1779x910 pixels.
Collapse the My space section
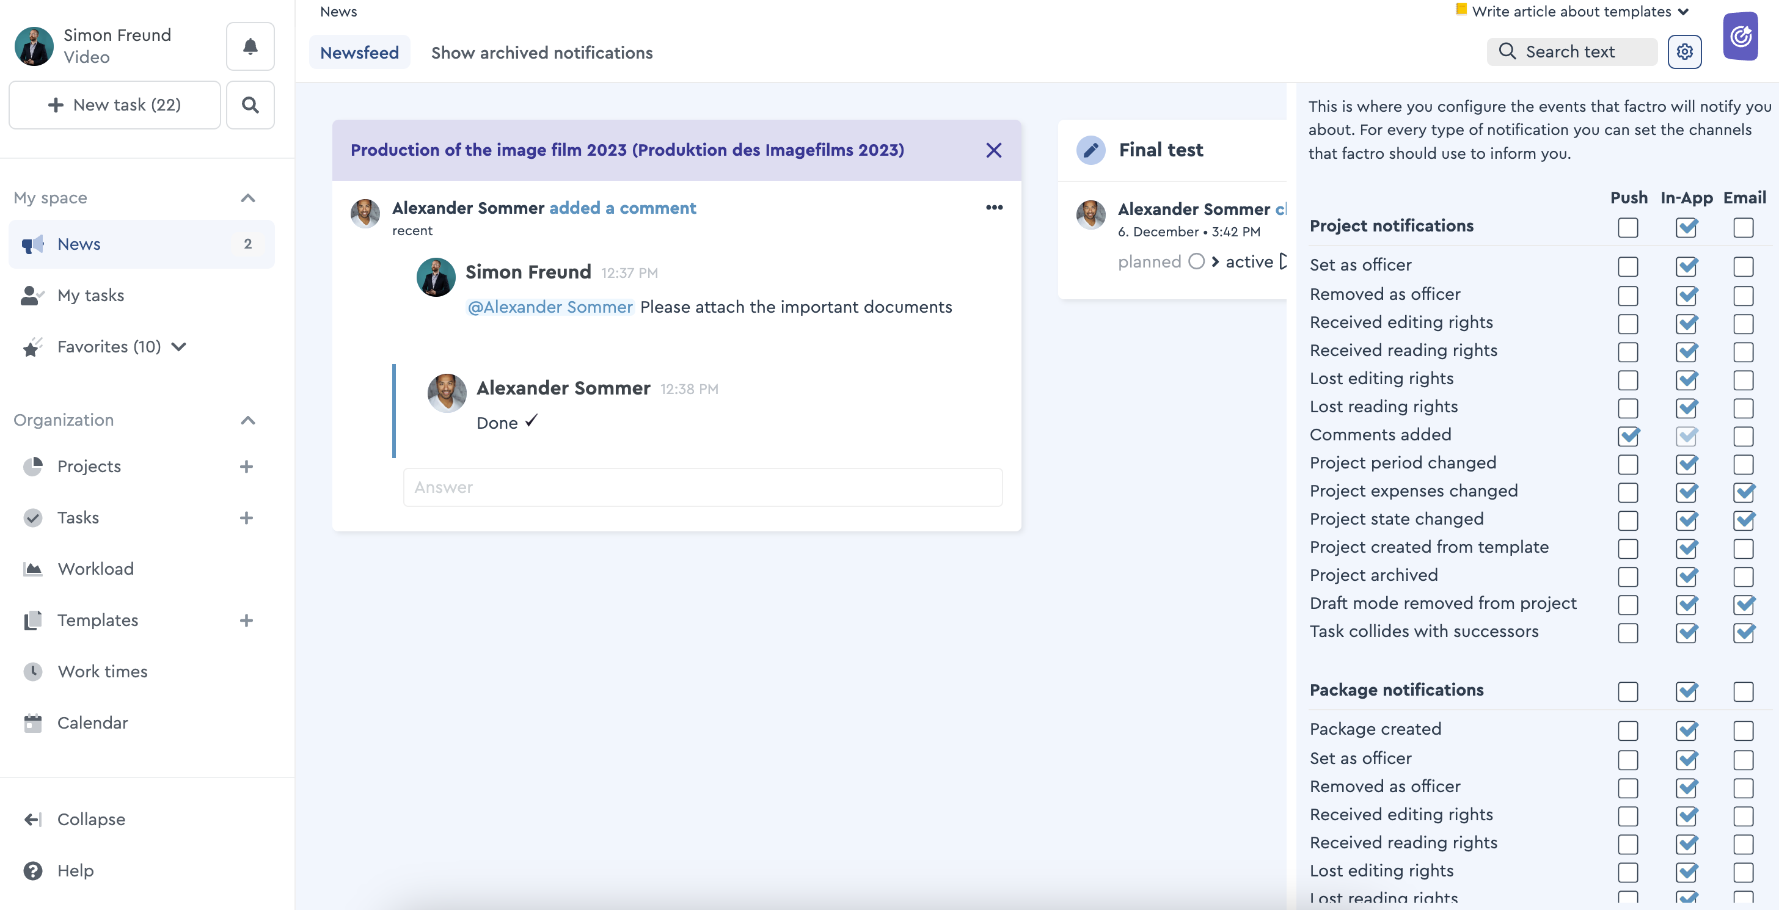click(248, 198)
